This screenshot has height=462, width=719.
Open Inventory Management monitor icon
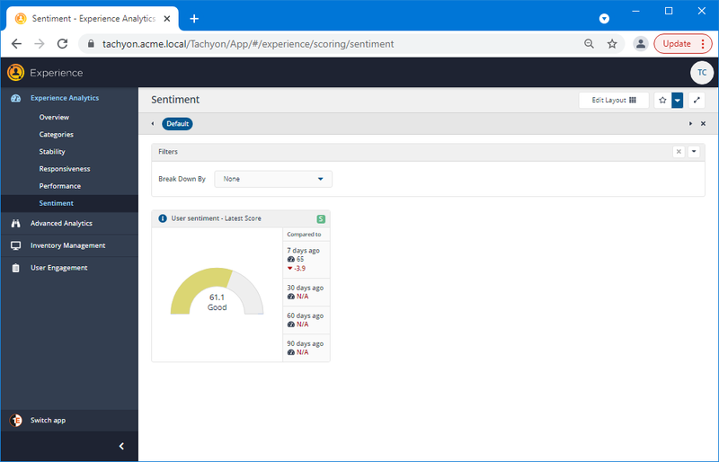point(15,245)
